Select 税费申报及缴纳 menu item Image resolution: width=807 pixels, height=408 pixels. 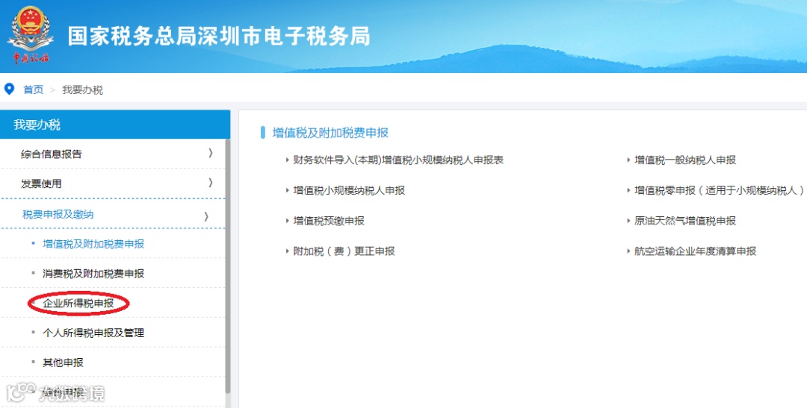tap(58, 214)
